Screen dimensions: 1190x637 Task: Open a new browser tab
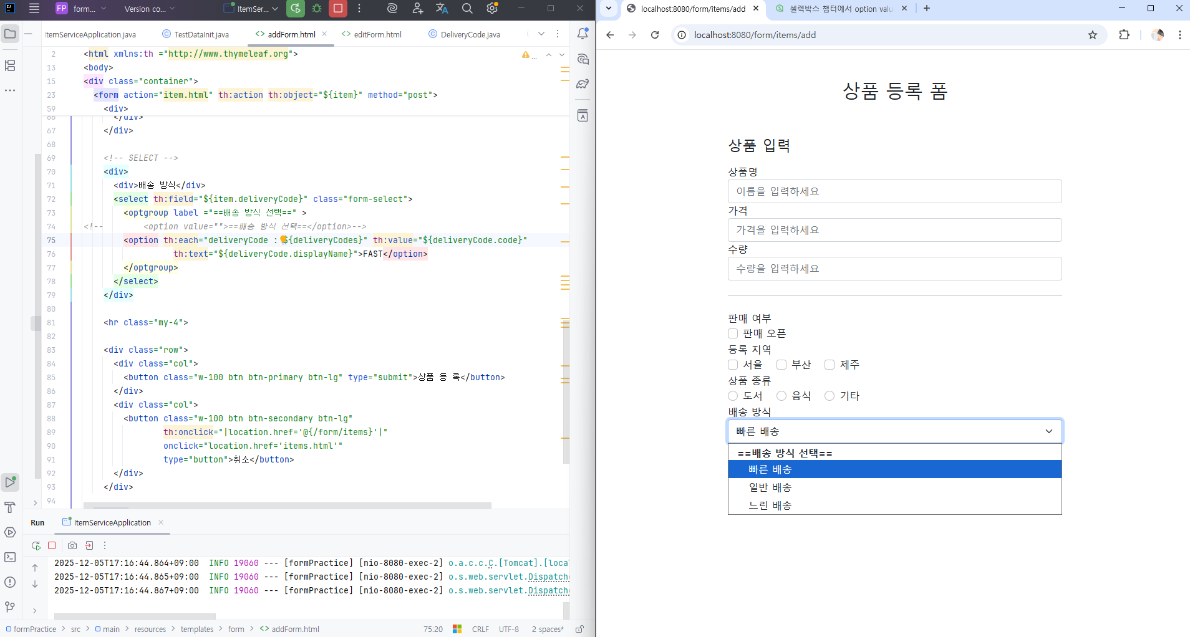point(927,9)
